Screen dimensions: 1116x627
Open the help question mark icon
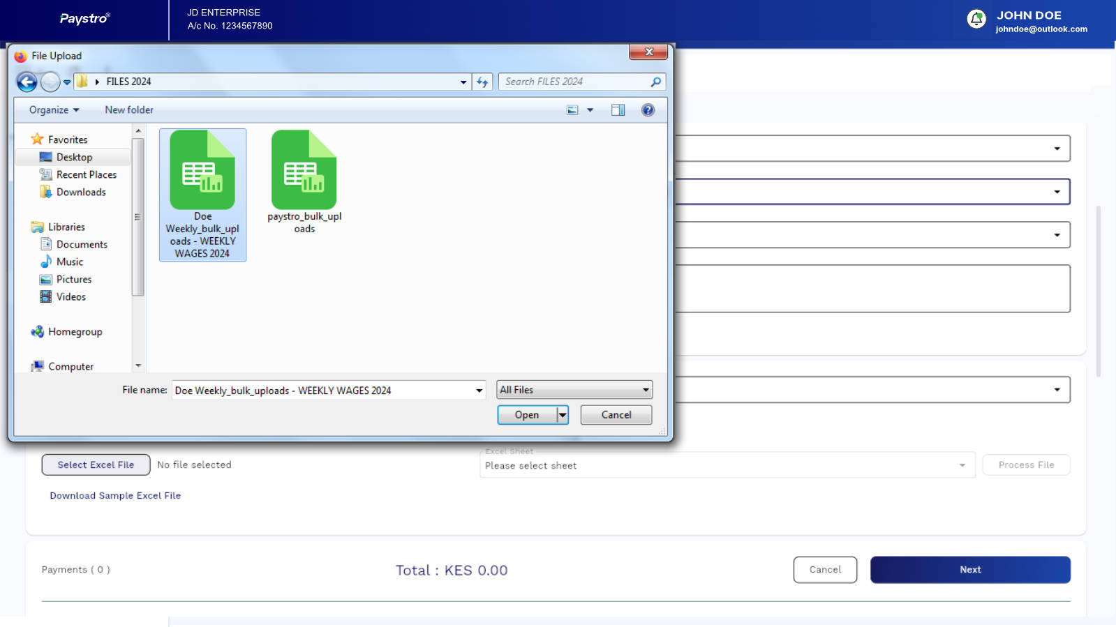tap(648, 110)
